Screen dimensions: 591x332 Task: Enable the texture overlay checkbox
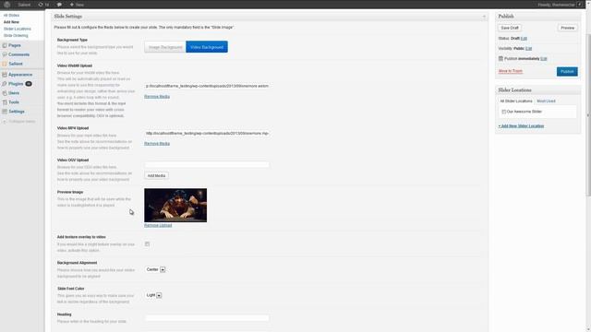coord(148,244)
